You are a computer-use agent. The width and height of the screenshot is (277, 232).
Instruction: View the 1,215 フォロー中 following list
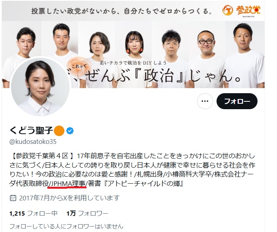(x=34, y=213)
